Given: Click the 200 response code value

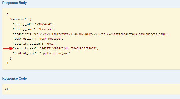Looking at the screenshot, I should coord(7,89).
